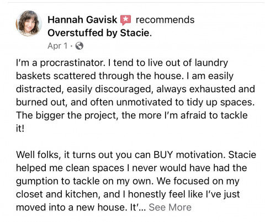Click the line "The bigger the project"
This screenshot has height=222, width=265.
pyautogui.click(x=131, y=115)
